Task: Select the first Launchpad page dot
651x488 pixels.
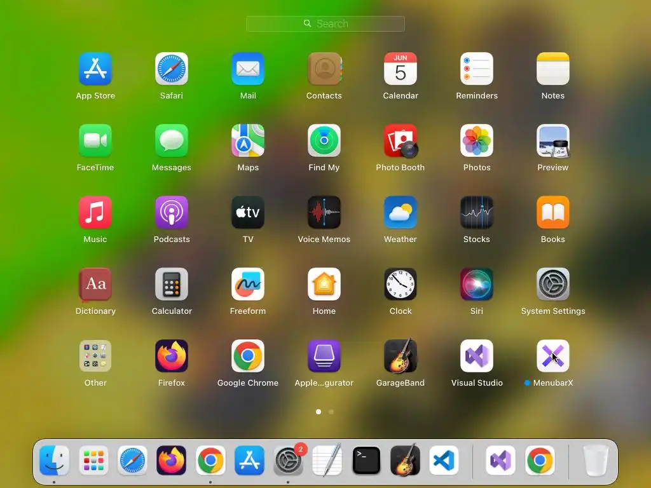Action: tap(319, 412)
